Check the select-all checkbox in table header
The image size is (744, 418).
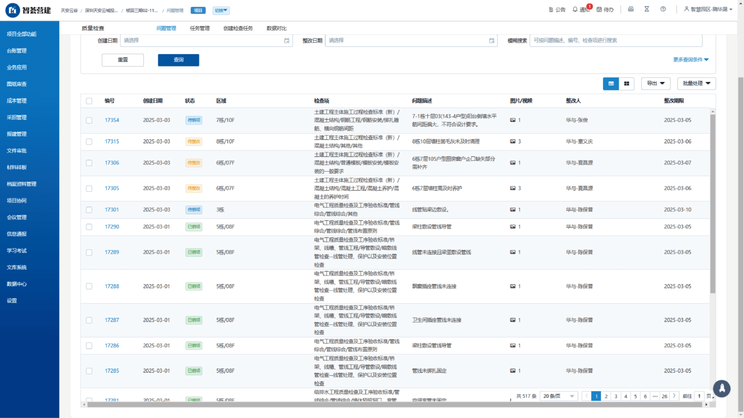click(89, 101)
